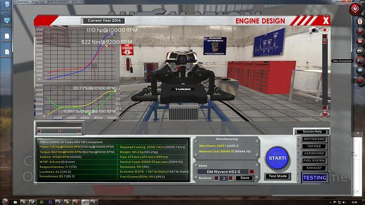Open the ASPIRATION section tab
This screenshot has width=365, height=205.
point(314,153)
